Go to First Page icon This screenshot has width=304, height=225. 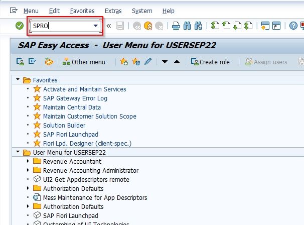[215, 26]
